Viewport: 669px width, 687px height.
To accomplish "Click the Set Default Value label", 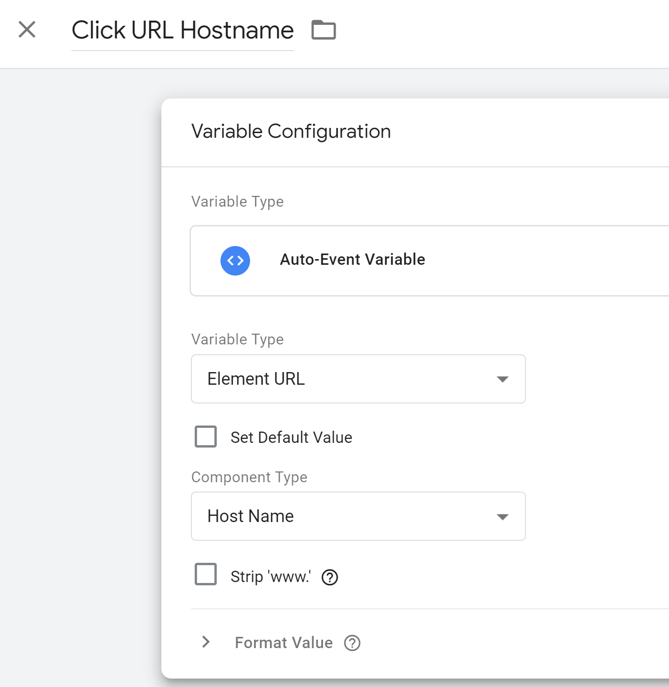I will pyautogui.click(x=290, y=437).
